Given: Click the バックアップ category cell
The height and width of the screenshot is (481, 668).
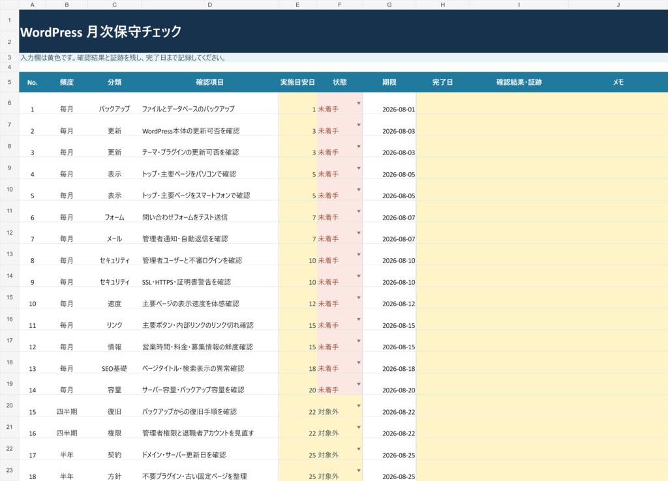Looking at the screenshot, I should click(x=115, y=104).
